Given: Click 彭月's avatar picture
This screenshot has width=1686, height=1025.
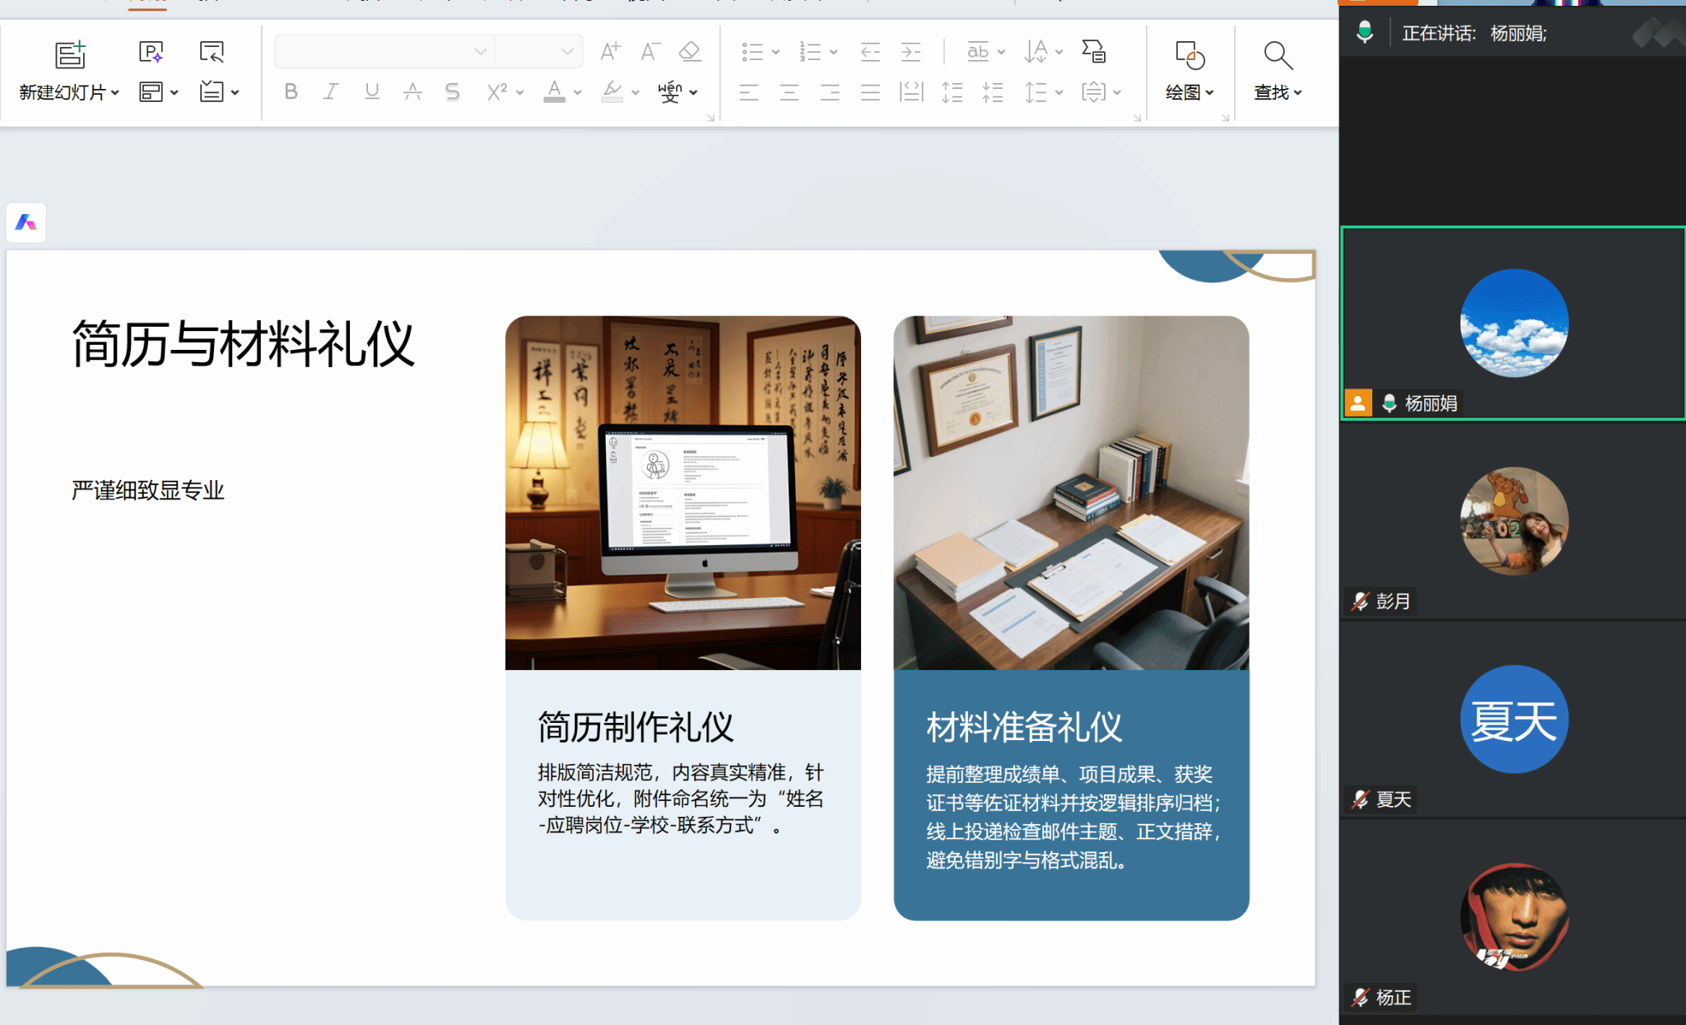Looking at the screenshot, I should 1514,521.
